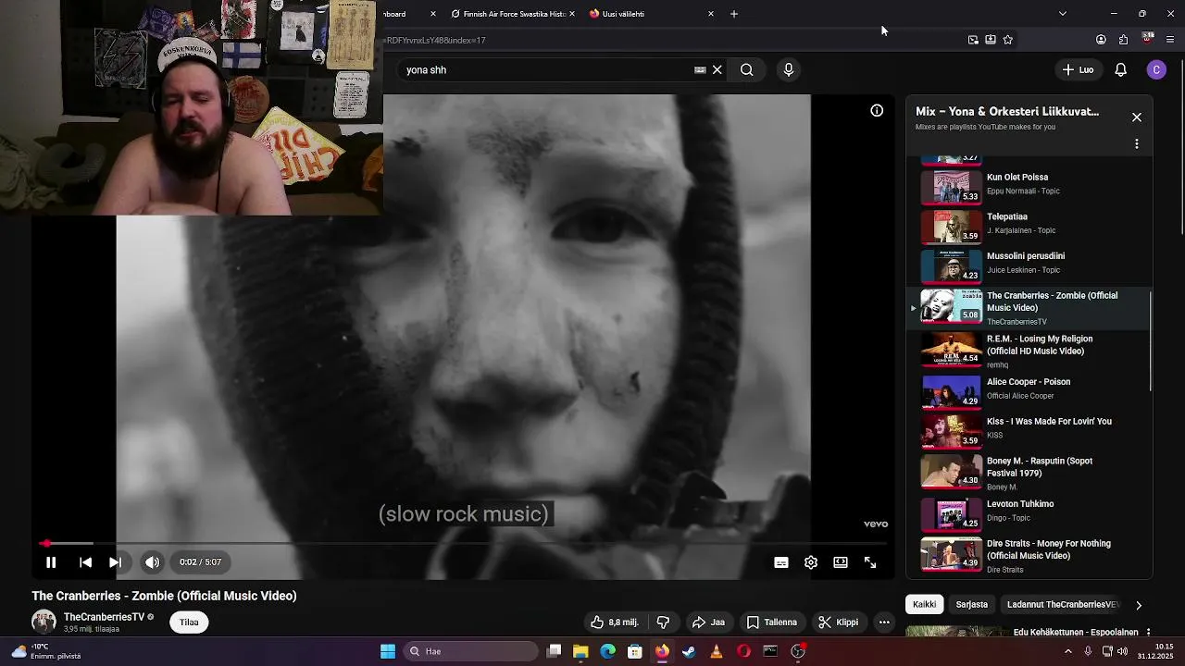This screenshot has height=666, width=1185.
Task: Select Mussolini perusdiini in the playlist
Action: pyautogui.click(x=1028, y=265)
